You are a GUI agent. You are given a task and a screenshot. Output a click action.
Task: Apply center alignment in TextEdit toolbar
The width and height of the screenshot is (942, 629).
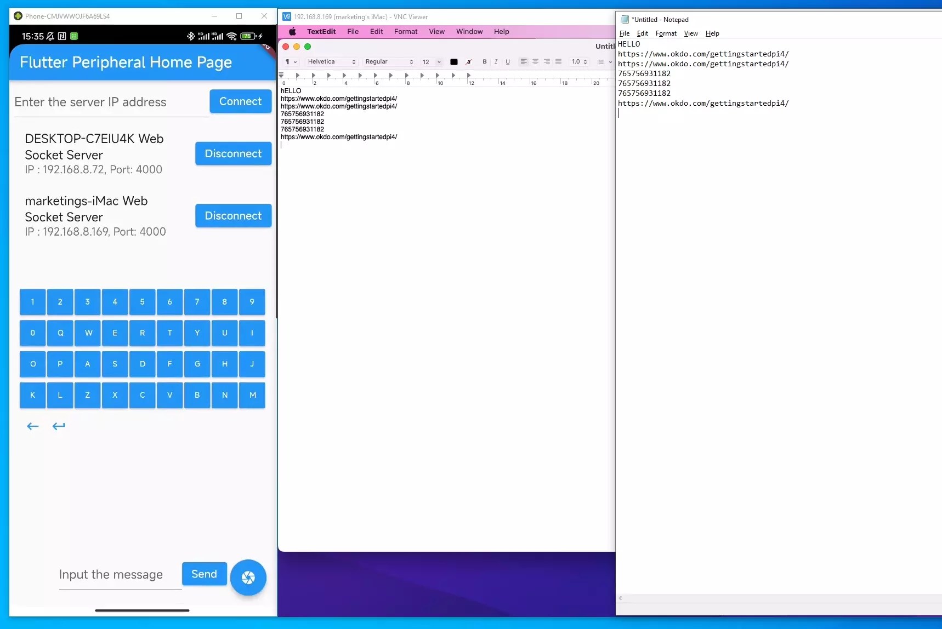tap(535, 61)
